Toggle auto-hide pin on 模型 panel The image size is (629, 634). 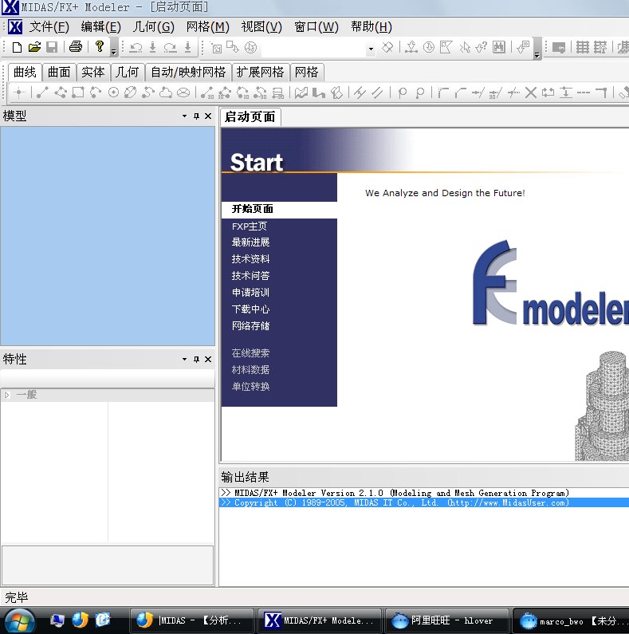(196, 116)
